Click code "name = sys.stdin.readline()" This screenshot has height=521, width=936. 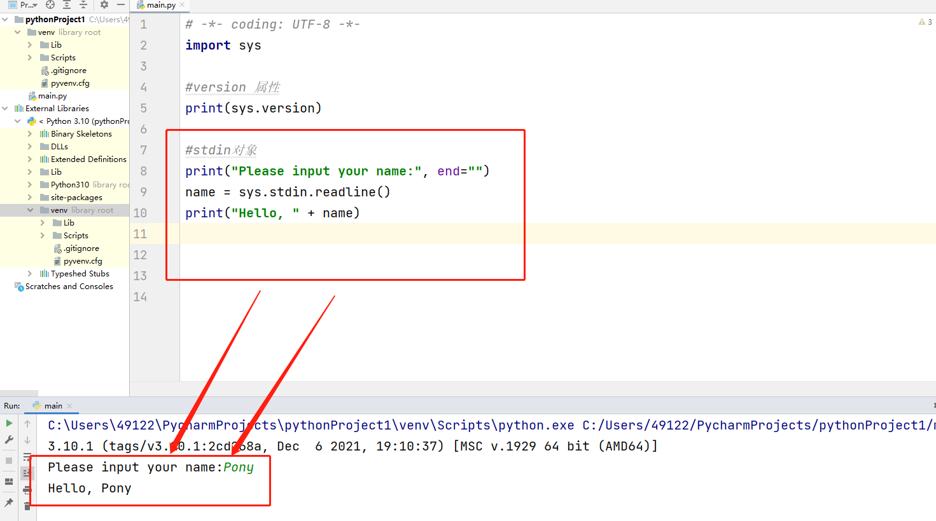tap(288, 192)
